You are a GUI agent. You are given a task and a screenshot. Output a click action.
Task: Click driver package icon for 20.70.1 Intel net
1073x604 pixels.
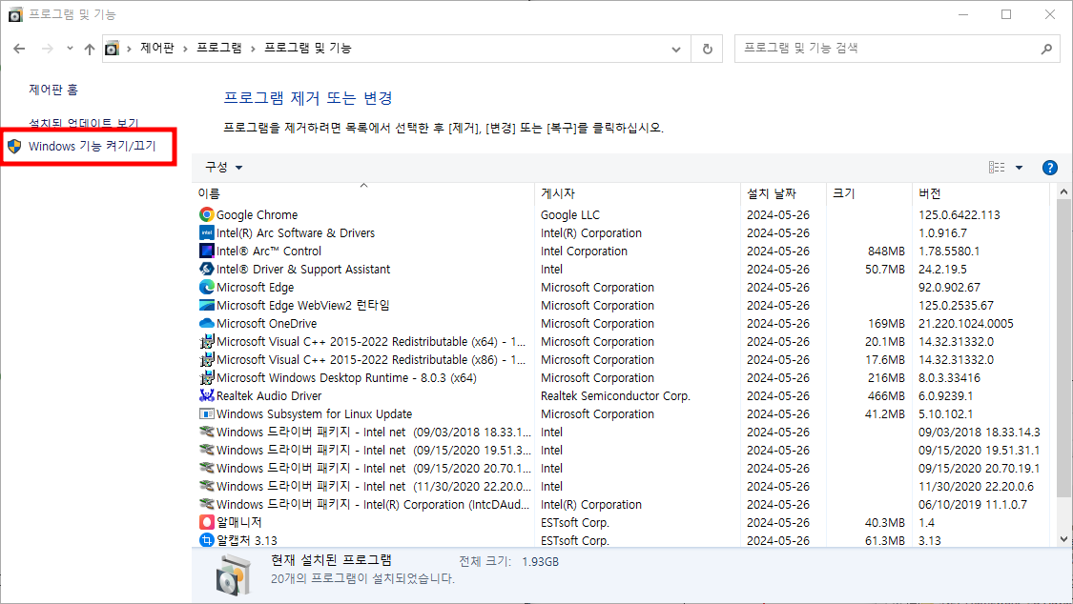(x=207, y=468)
